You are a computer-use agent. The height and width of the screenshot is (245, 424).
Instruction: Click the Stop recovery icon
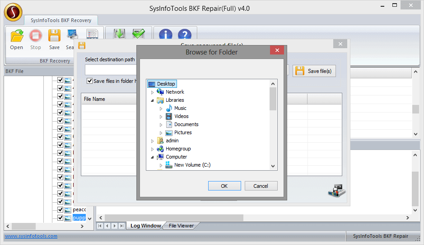pos(35,36)
